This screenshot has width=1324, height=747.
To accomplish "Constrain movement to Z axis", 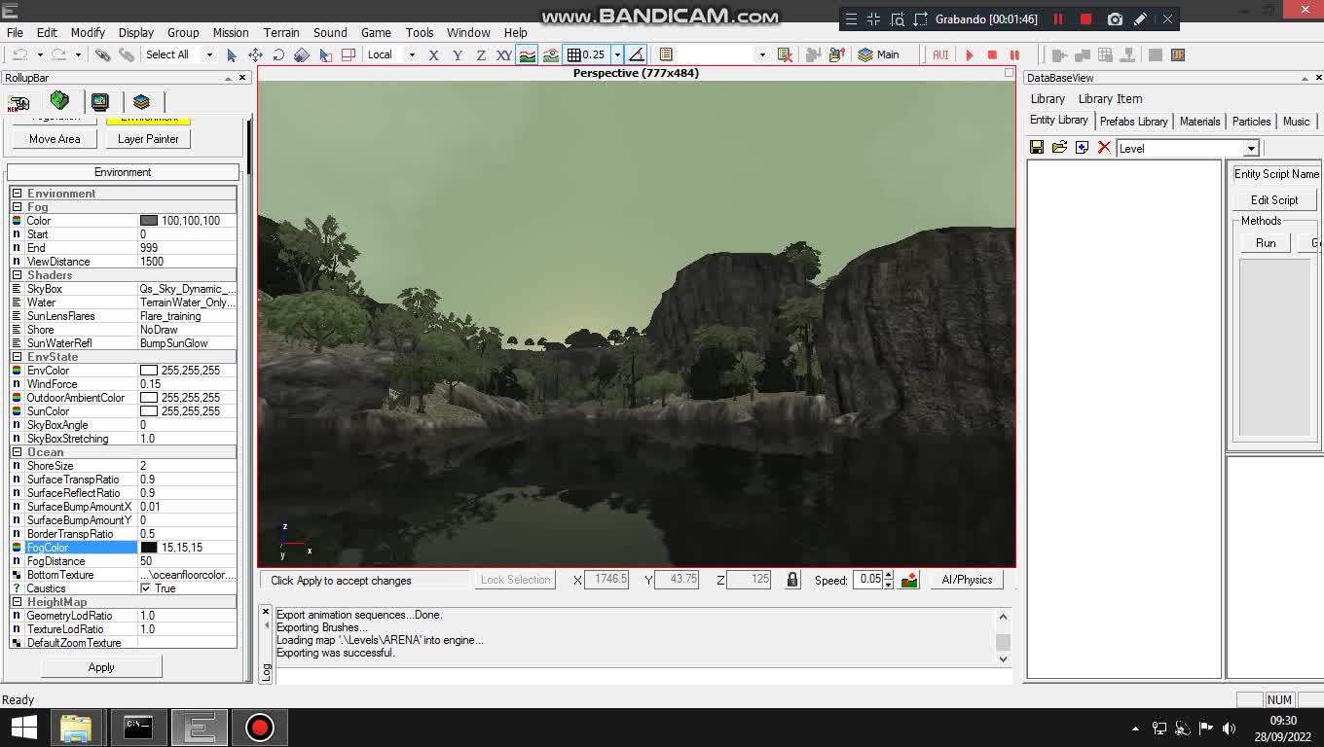I will click(x=481, y=55).
